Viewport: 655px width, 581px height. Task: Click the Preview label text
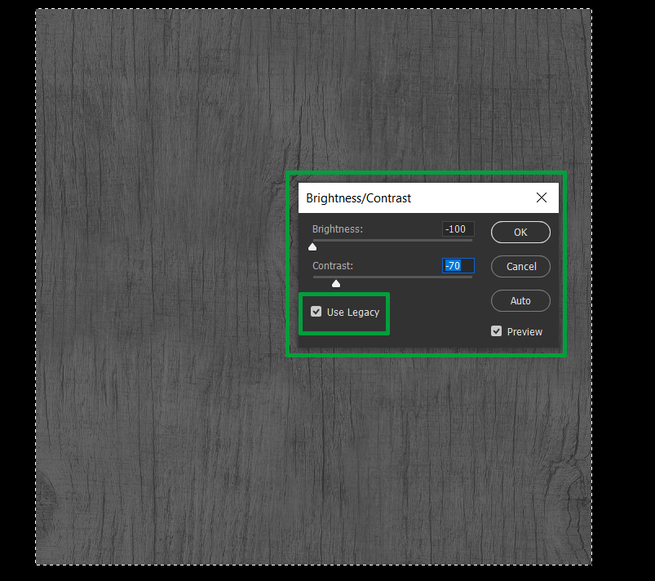[524, 332]
